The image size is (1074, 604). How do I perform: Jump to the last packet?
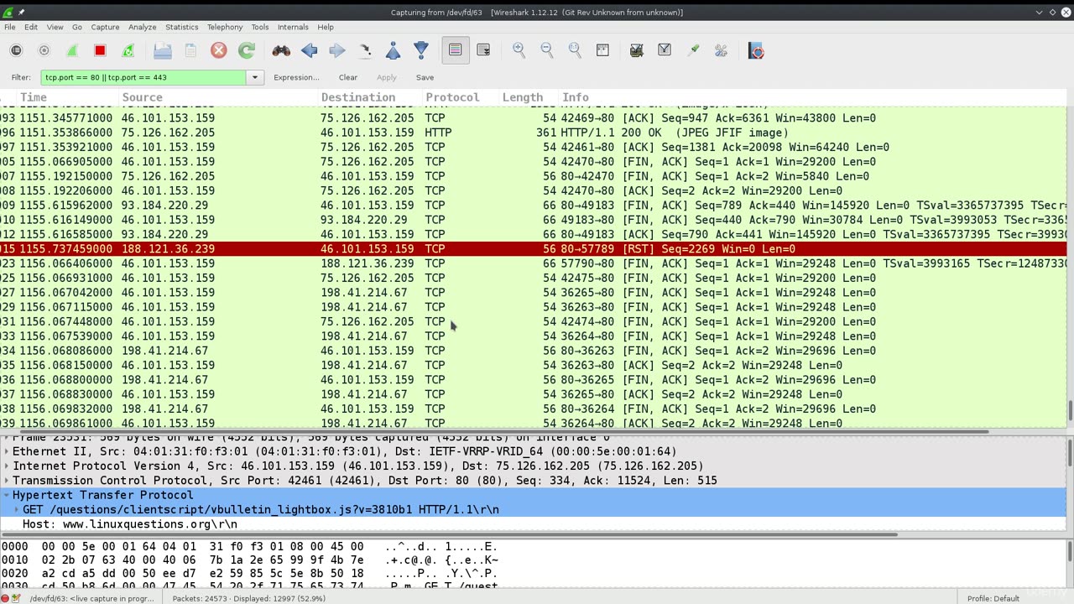(x=421, y=50)
